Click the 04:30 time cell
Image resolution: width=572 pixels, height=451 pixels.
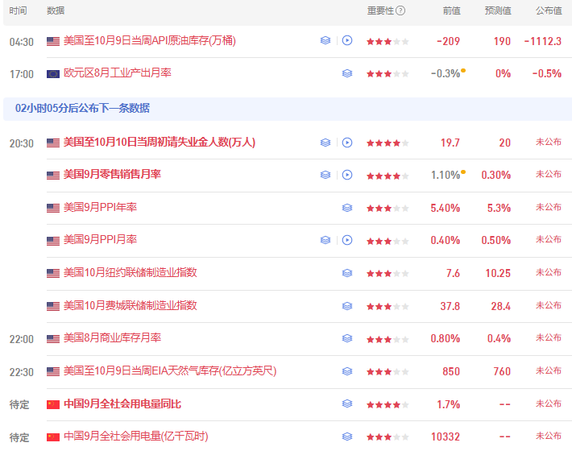pos(22,42)
